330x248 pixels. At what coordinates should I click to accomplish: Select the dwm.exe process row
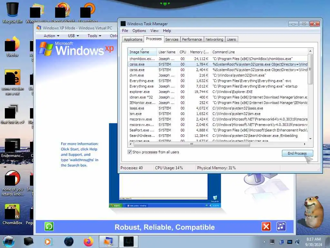218,75
